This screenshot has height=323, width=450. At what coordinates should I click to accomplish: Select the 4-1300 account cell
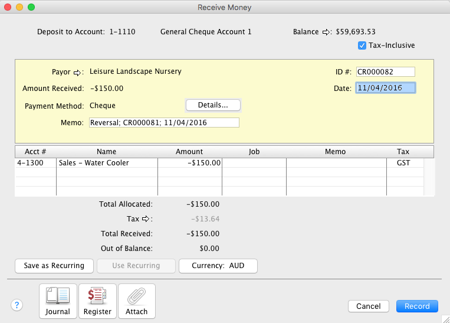pyautogui.click(x=35, y=163)
